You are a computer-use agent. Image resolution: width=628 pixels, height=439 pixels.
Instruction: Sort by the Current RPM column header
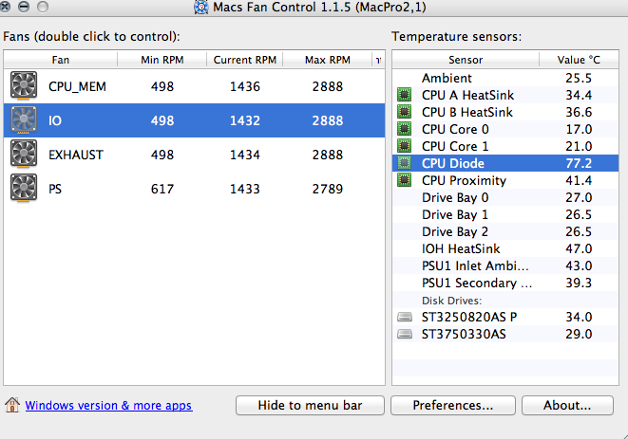(x=245, y=60)
